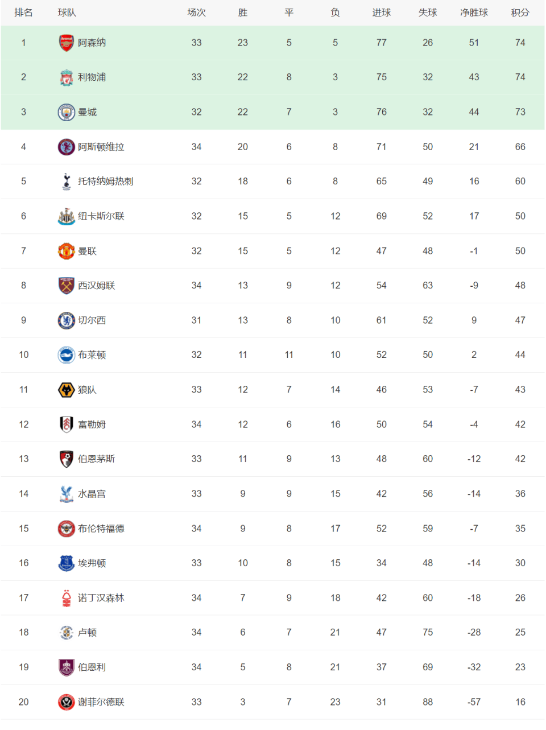Click the Chelsea club crest icon
Viewport: 546px width, 730px height.
tap(67, 320)
